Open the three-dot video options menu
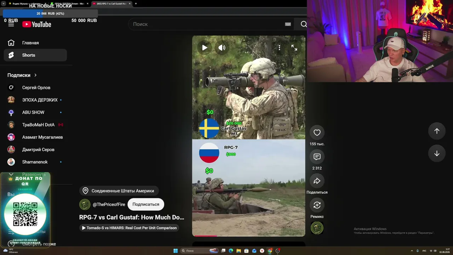Image resolution: width=453 pixels, height=255 pixels. click(x=279, y=48)
